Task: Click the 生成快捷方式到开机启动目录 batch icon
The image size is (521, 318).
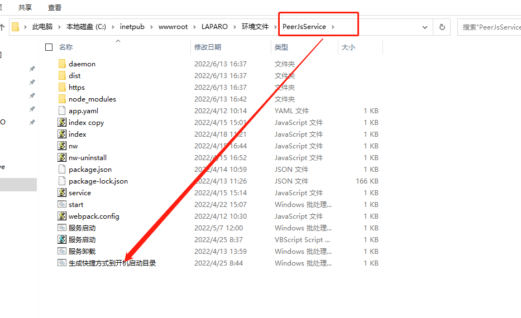Action: click(x=62, y=263)
